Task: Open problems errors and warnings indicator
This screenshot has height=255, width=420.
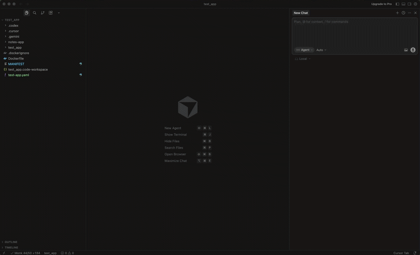Action: [67, 253]
